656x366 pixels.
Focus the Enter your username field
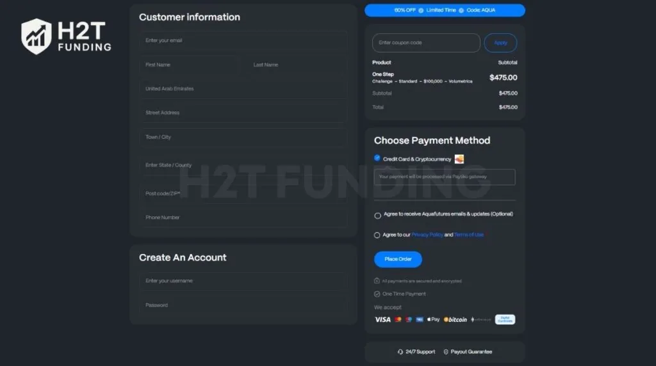243,281
